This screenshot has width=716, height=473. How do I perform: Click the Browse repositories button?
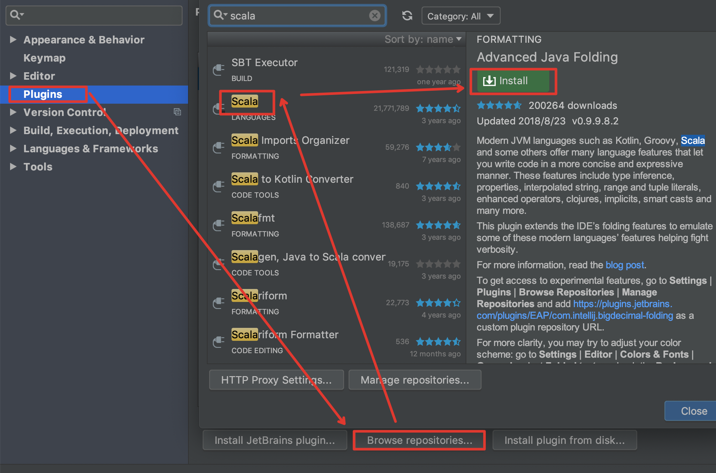tap(419, 440)
